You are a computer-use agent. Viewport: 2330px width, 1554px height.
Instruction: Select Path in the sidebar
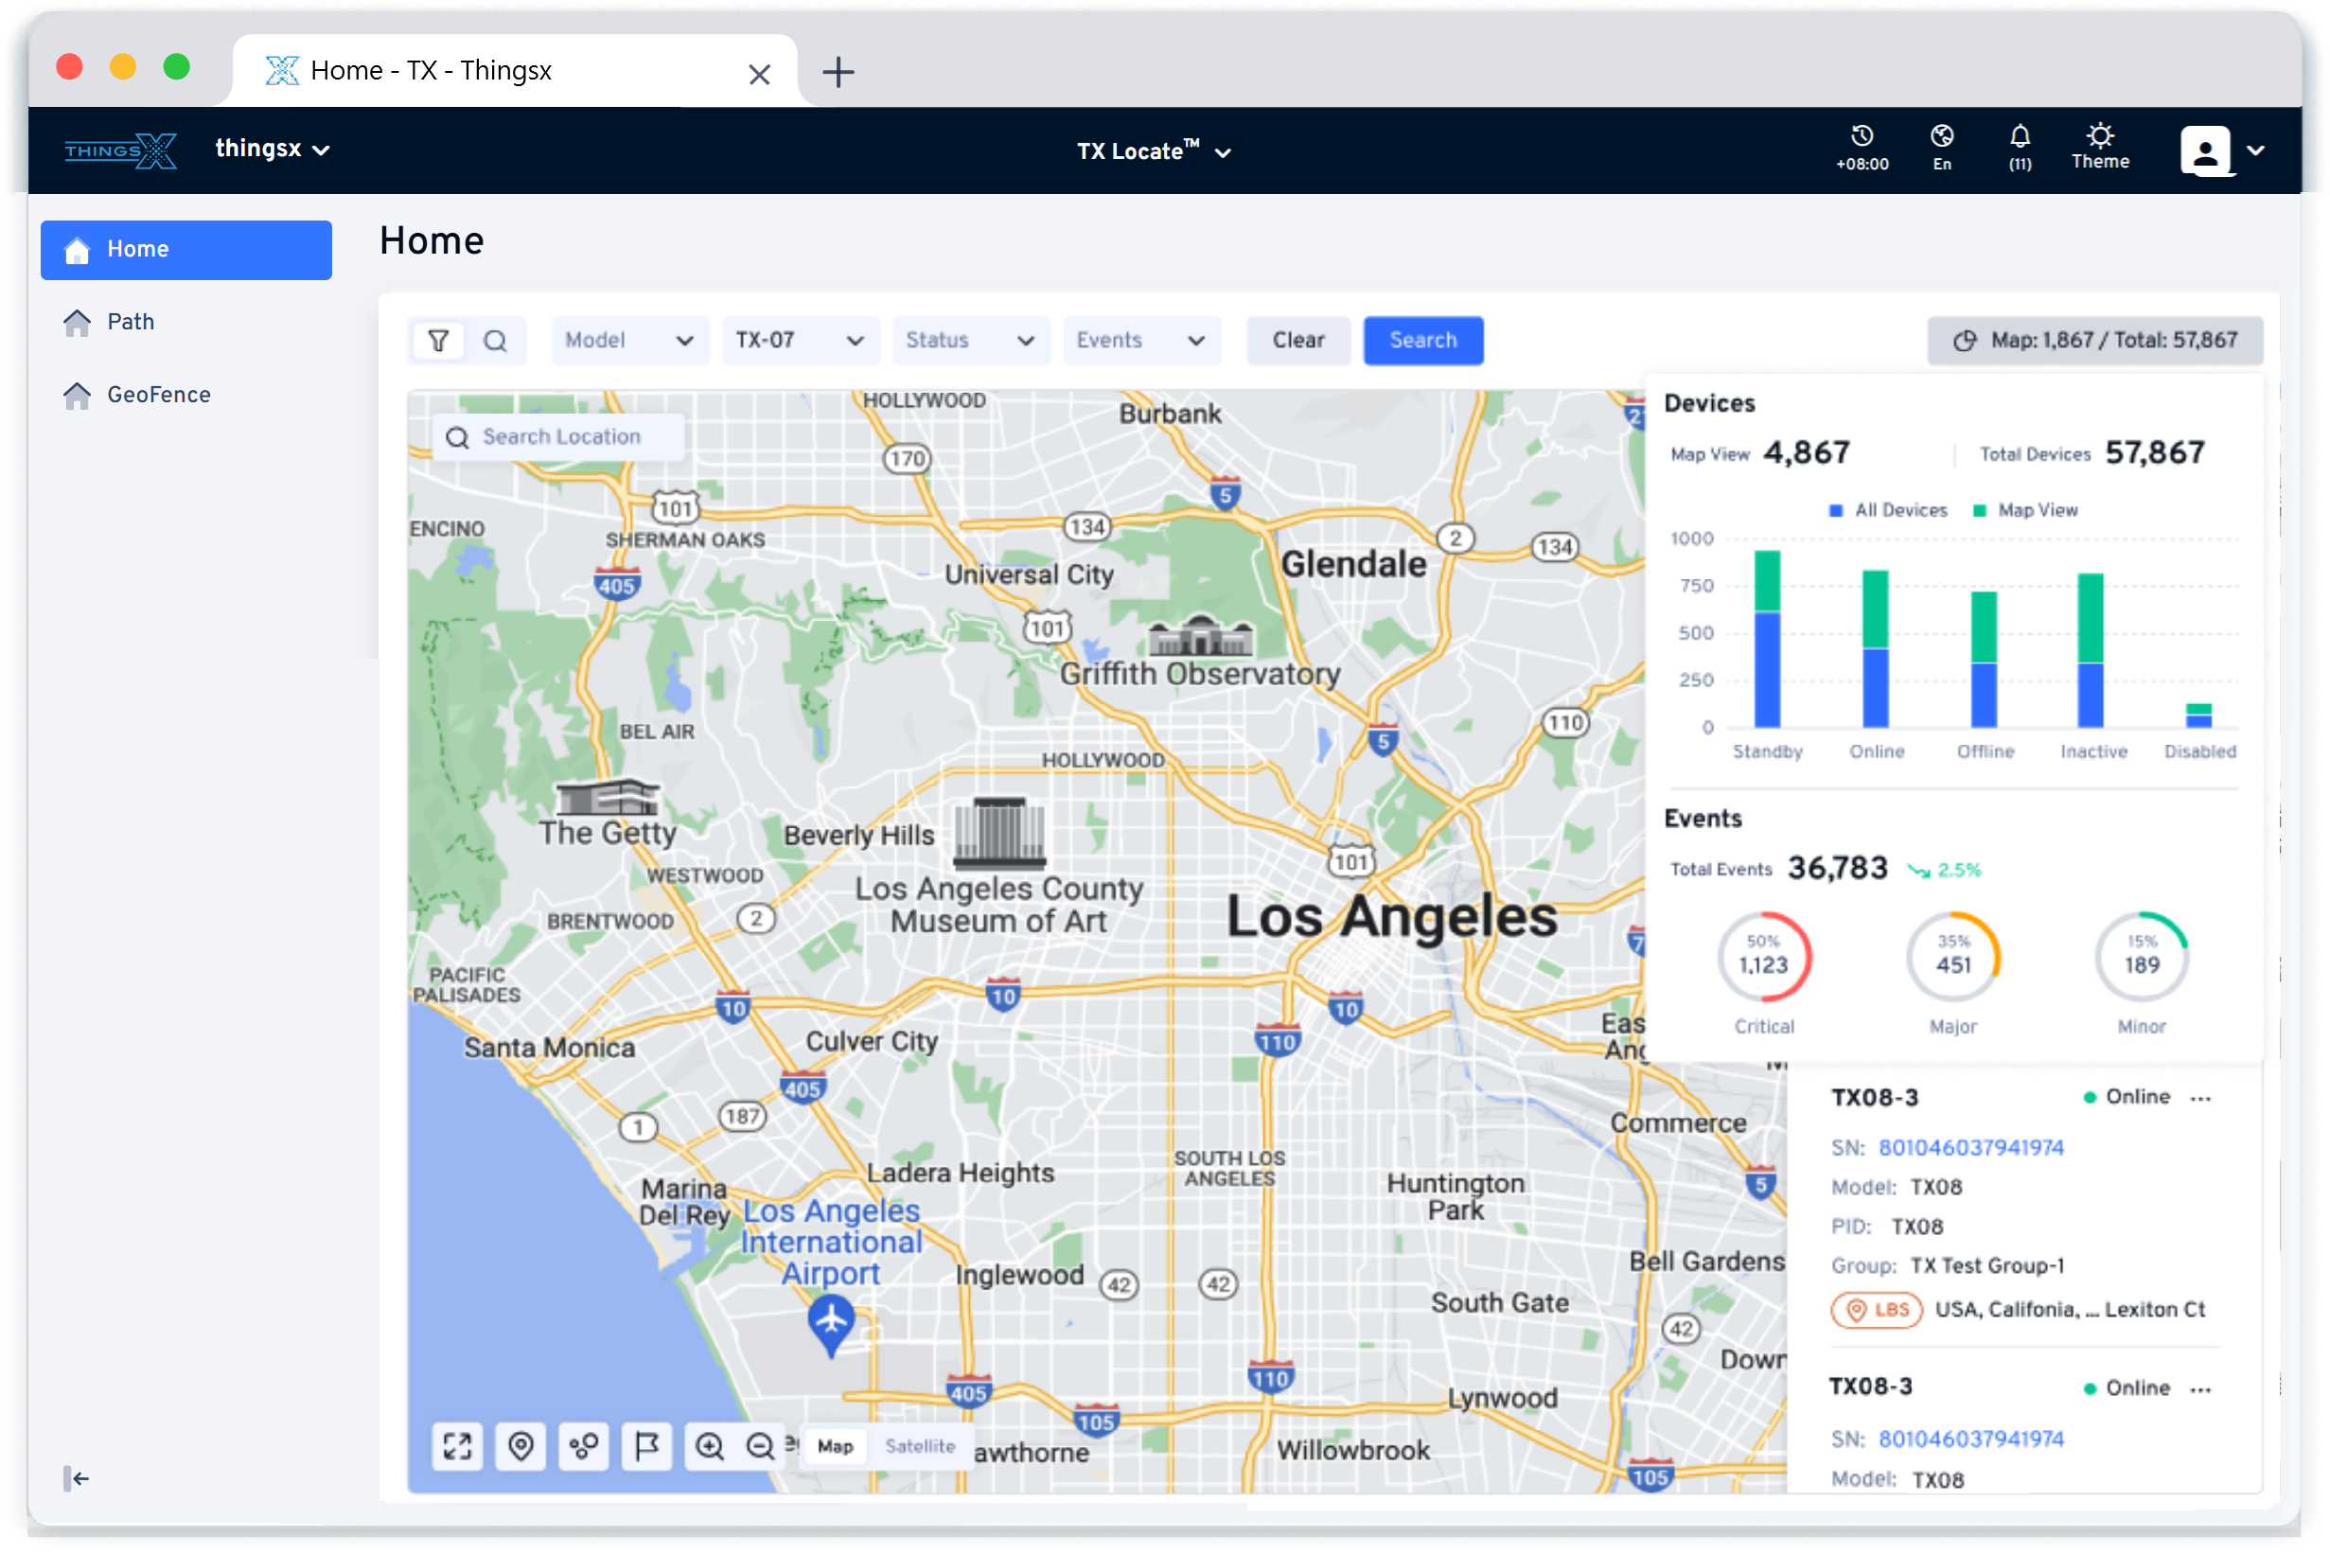point(186,322)
